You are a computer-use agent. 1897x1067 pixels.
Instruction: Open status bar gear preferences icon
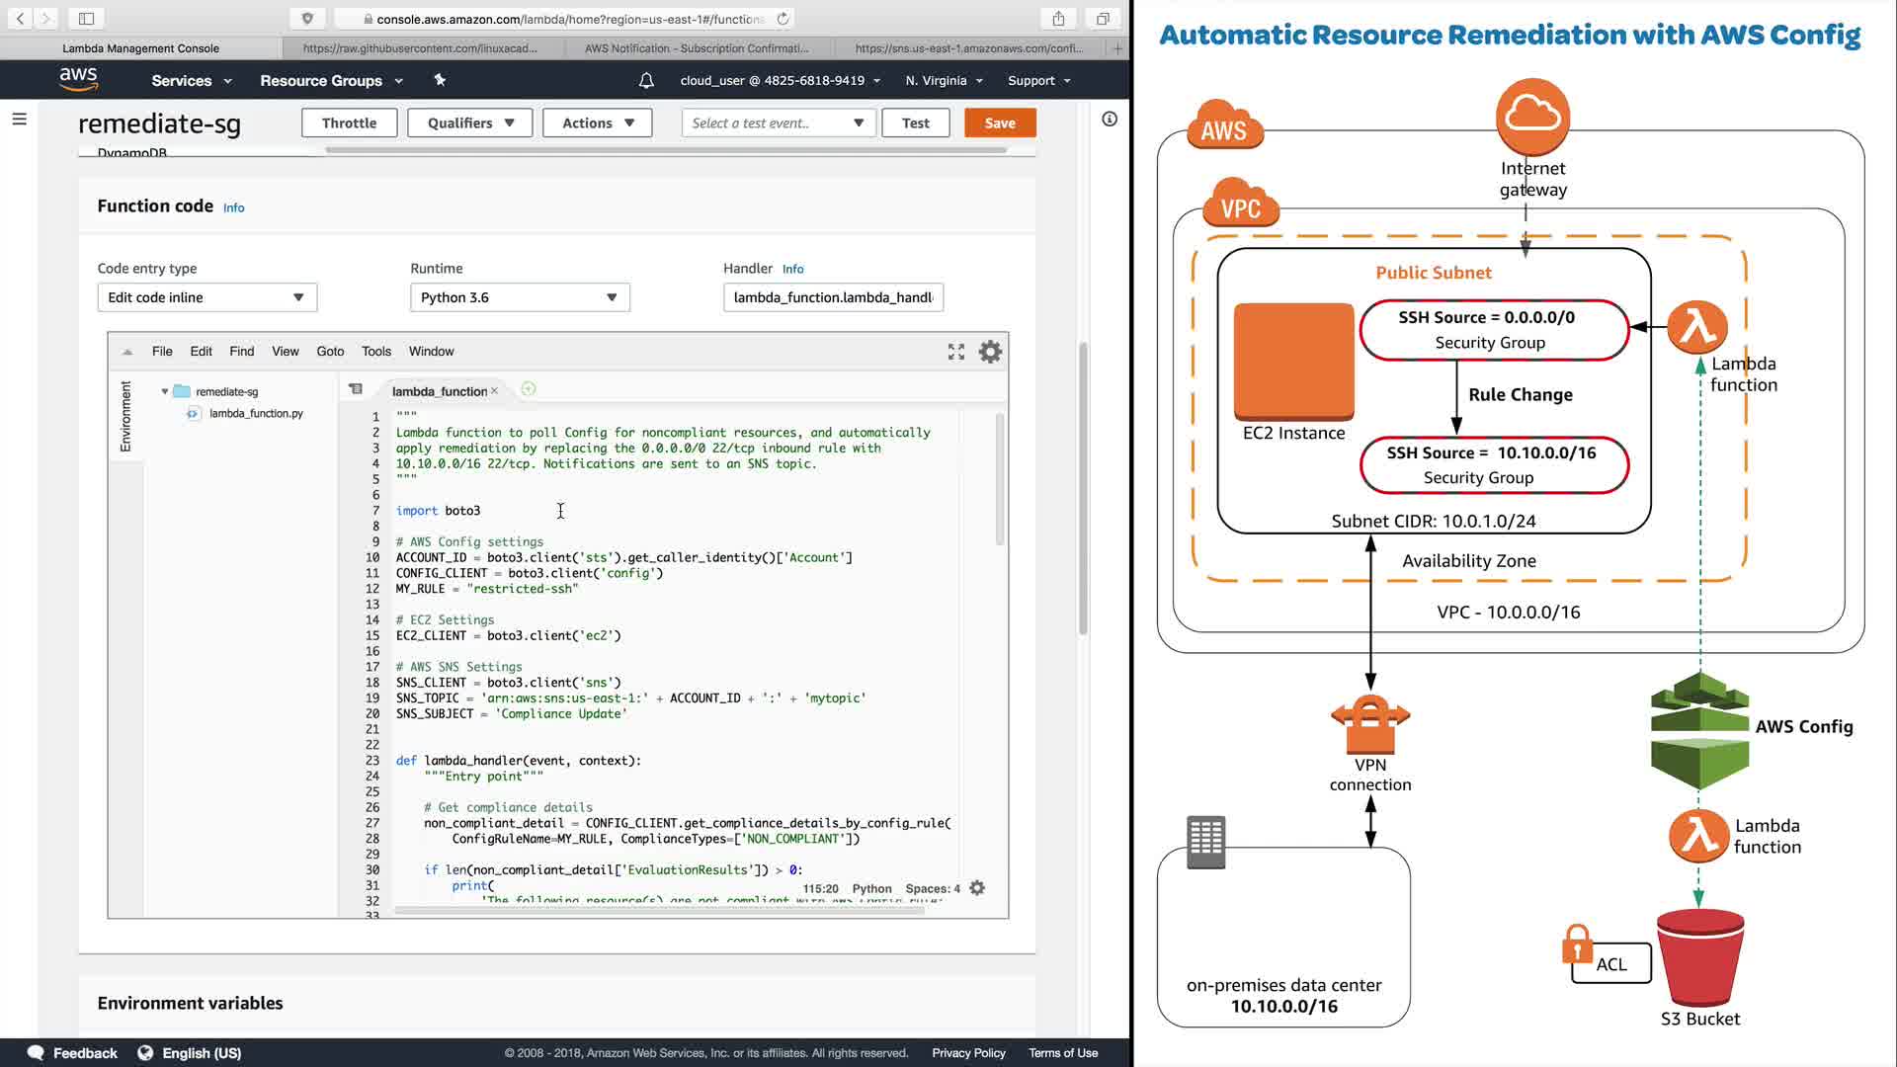977,888
